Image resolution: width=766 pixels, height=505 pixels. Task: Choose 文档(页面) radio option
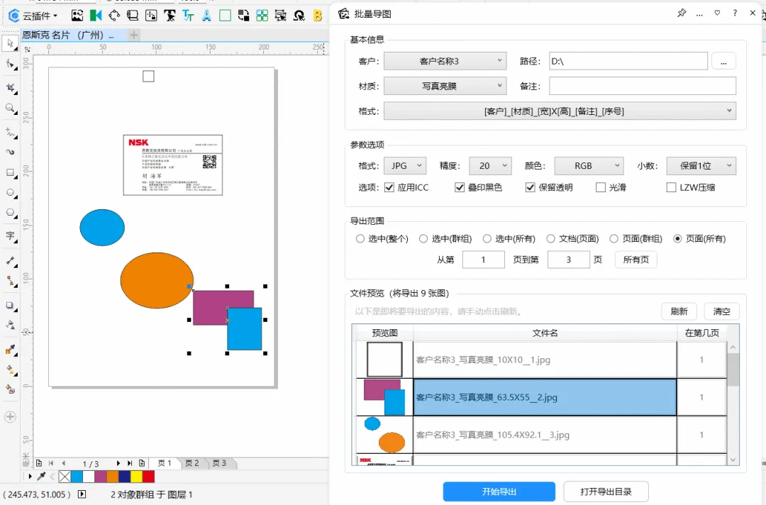tap(550, 239)
